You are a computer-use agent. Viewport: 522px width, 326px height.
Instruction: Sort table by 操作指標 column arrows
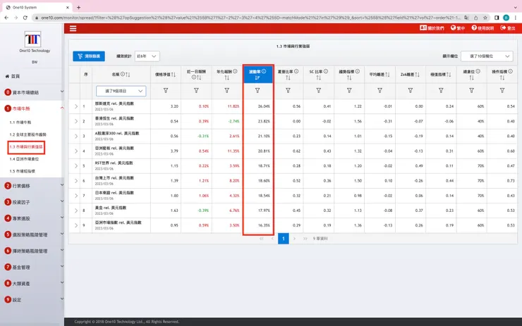(502, 77)
